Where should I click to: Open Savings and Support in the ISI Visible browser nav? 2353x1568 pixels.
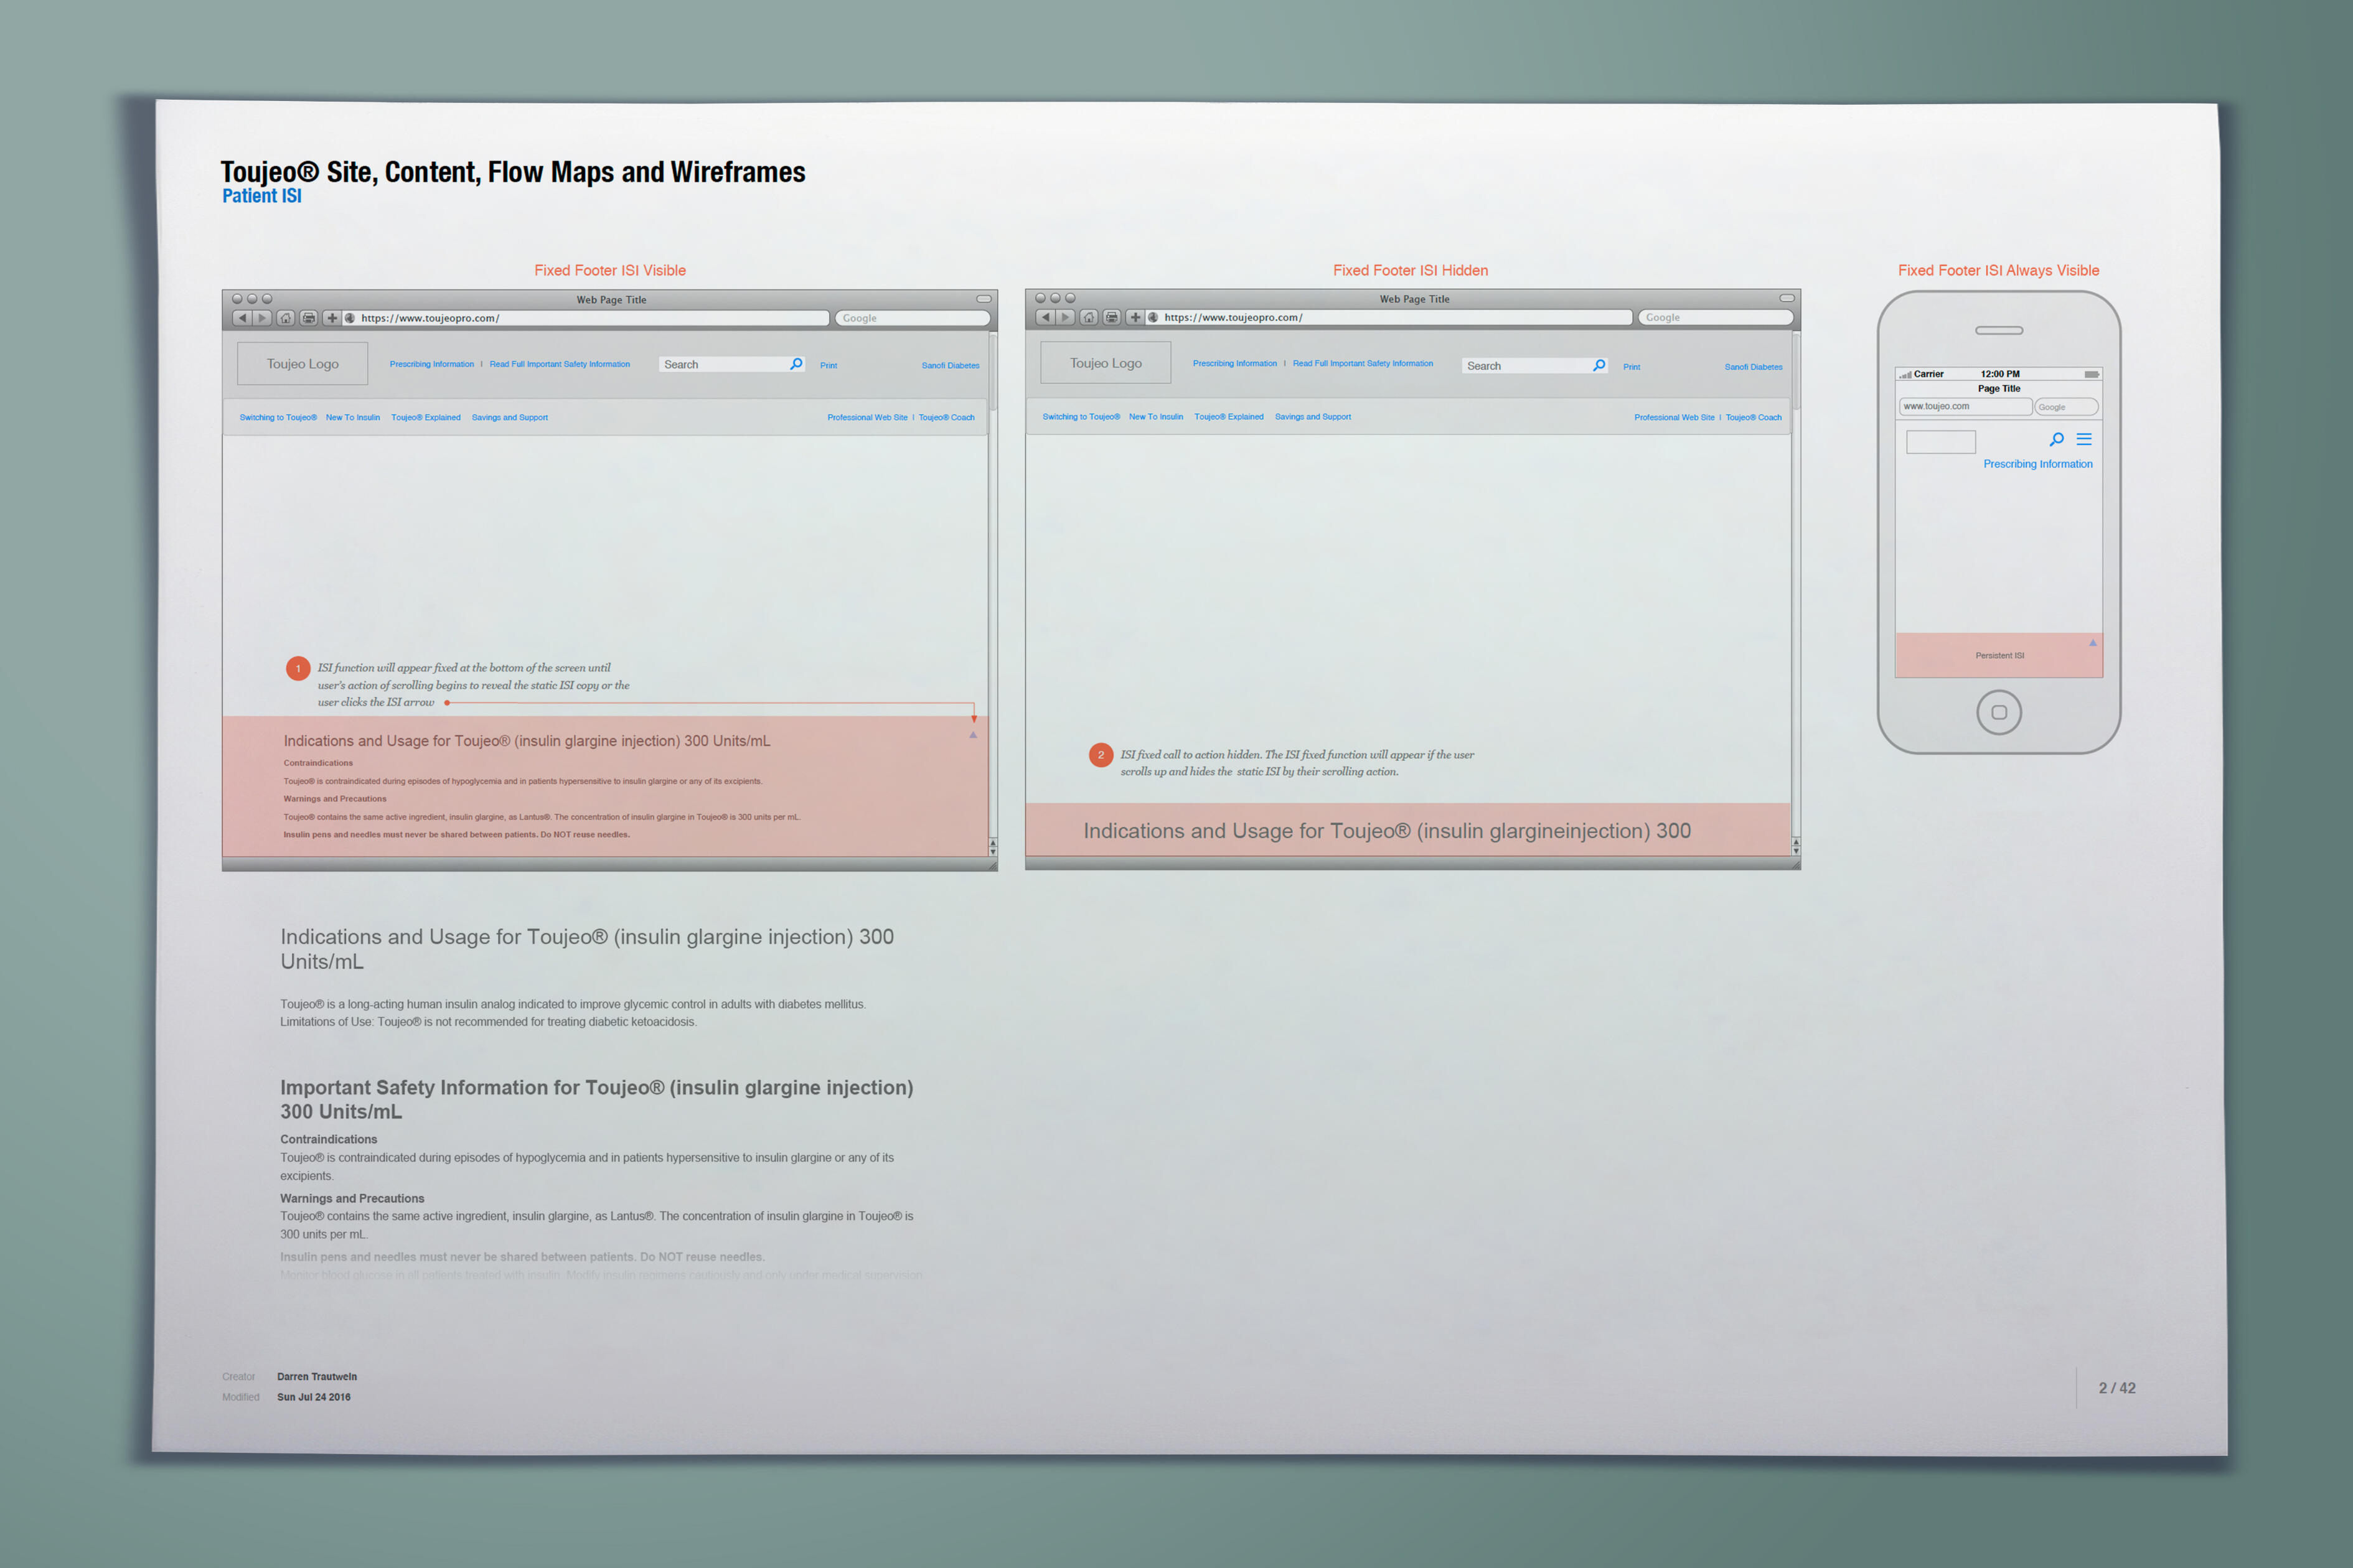click(510, 418)
